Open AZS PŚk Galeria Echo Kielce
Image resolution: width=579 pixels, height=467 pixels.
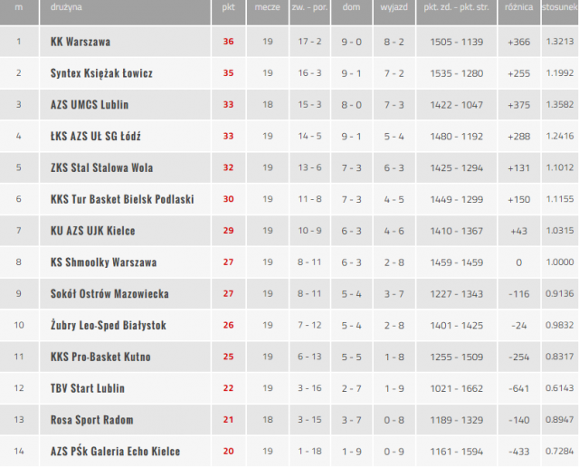point(115,452)
